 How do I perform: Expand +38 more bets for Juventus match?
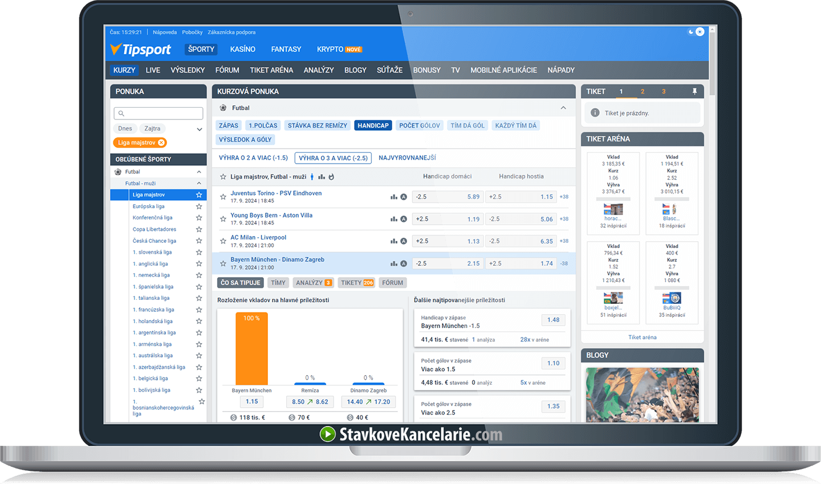(564, 197)
